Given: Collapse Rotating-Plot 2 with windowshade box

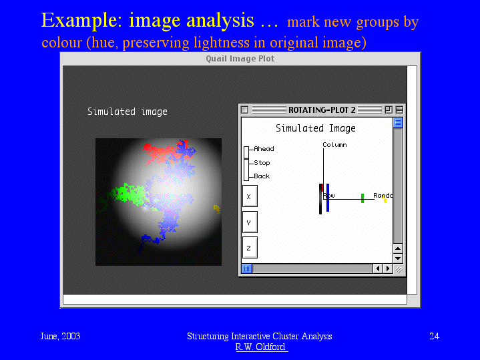Looking at the screenshot, I should tap(399, 110).
